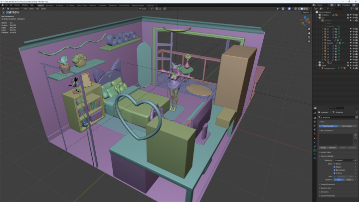Viewport: 359px width, 202px height.
Task: Click the Rest Position button
Action: pos(347,126)
